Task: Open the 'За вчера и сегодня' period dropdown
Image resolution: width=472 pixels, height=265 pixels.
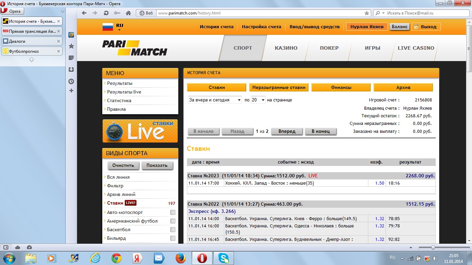Action: pyautogui.click(x=215, y=100)
